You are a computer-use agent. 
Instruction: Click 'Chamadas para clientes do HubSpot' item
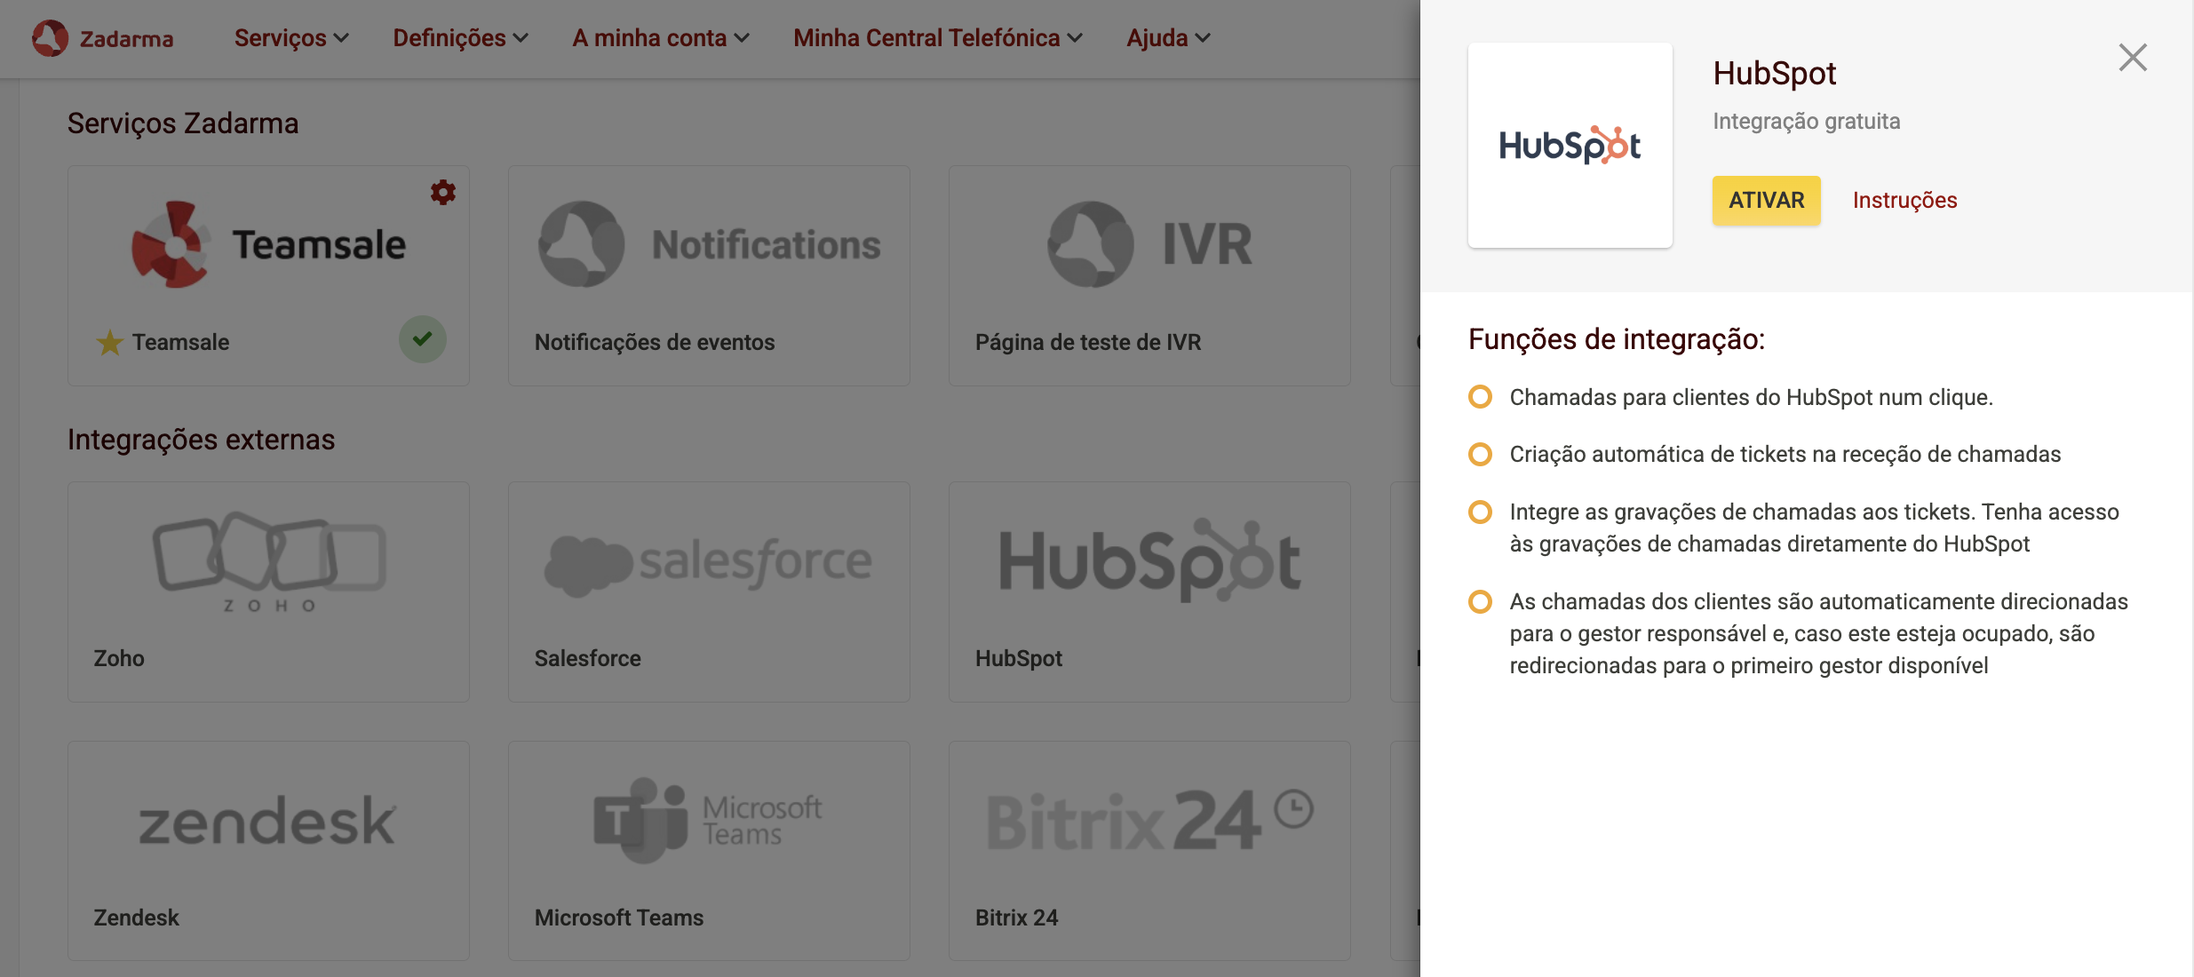[1752, 397]
